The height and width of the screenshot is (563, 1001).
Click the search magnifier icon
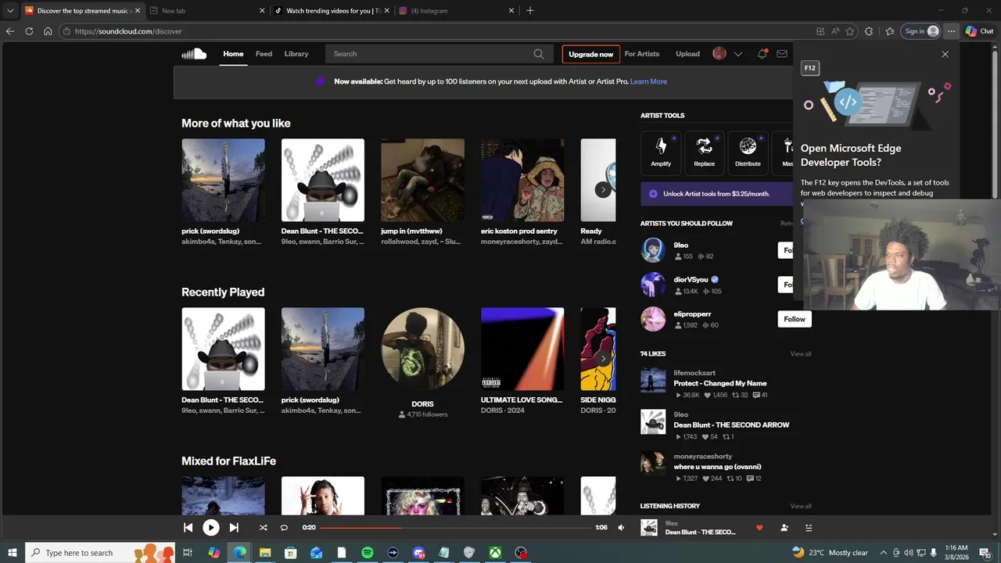click(539, 54)
